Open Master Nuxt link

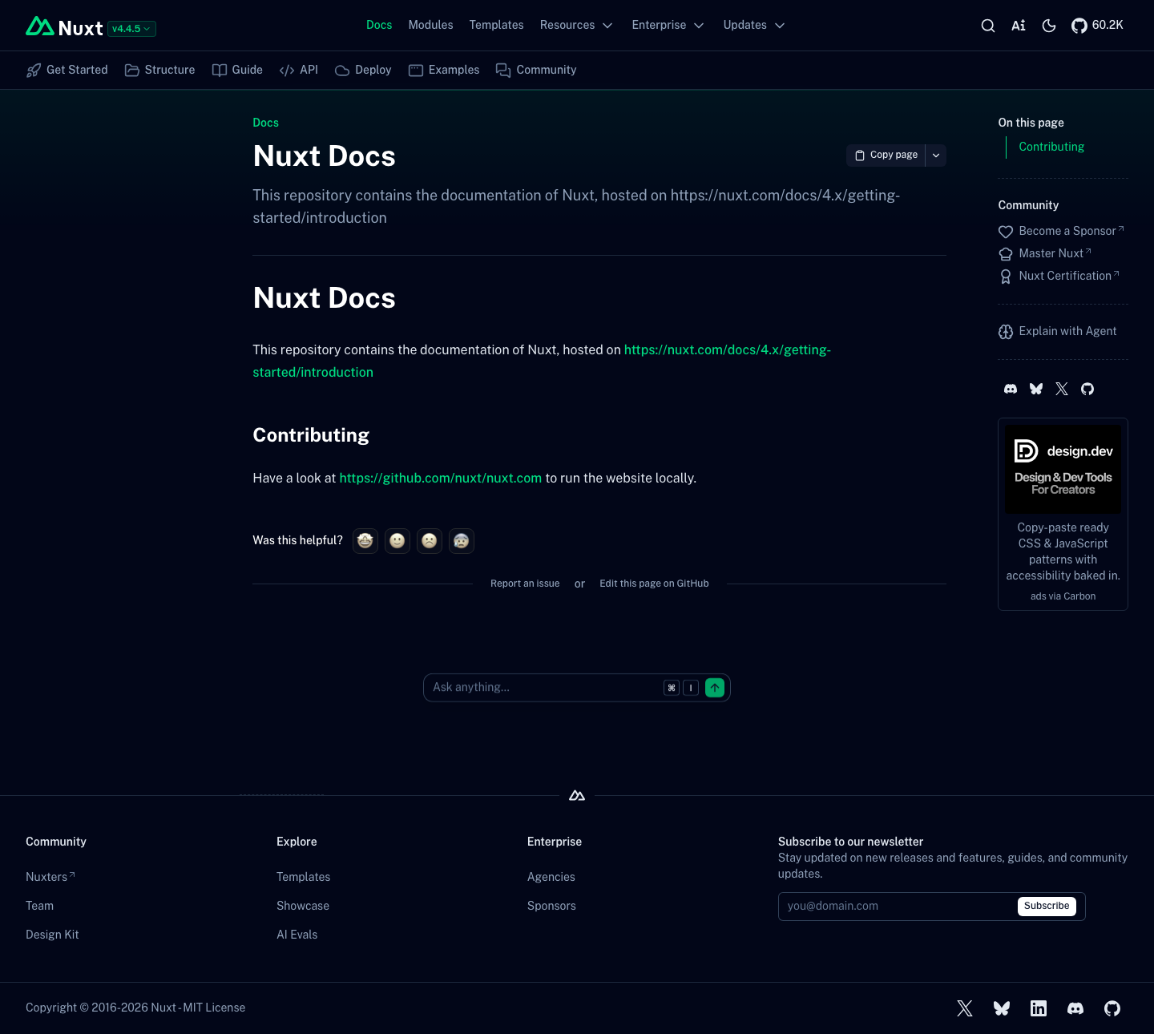coord(1045,253)
